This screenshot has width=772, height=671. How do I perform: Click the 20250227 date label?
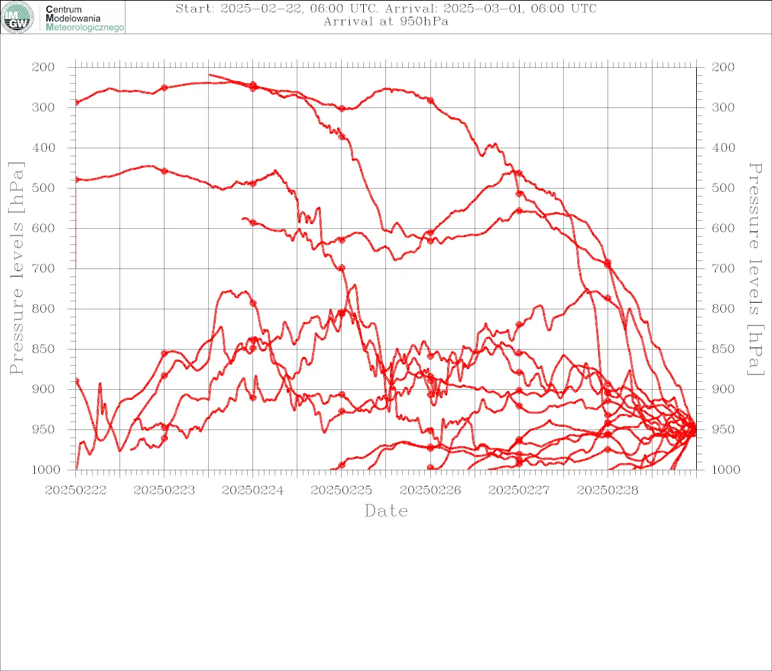point(519,491)
